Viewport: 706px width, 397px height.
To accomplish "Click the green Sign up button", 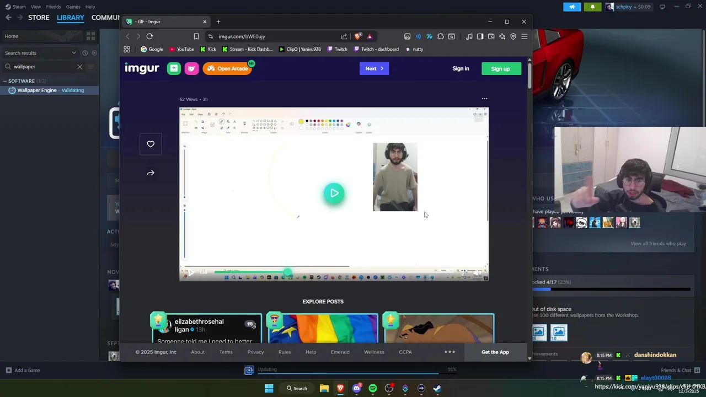I will (500, 68).
